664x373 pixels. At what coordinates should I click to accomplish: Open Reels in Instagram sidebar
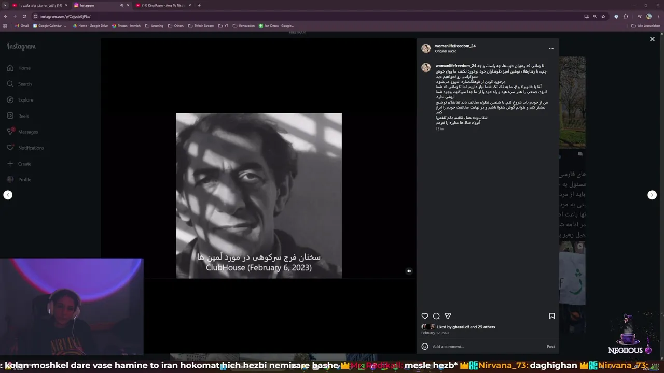point(18,116)
